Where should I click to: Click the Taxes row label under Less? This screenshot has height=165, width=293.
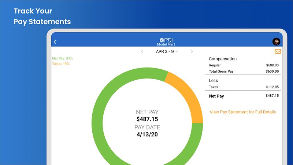[214, 87]
